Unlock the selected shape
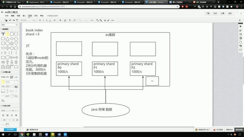 tap(108, 20)
